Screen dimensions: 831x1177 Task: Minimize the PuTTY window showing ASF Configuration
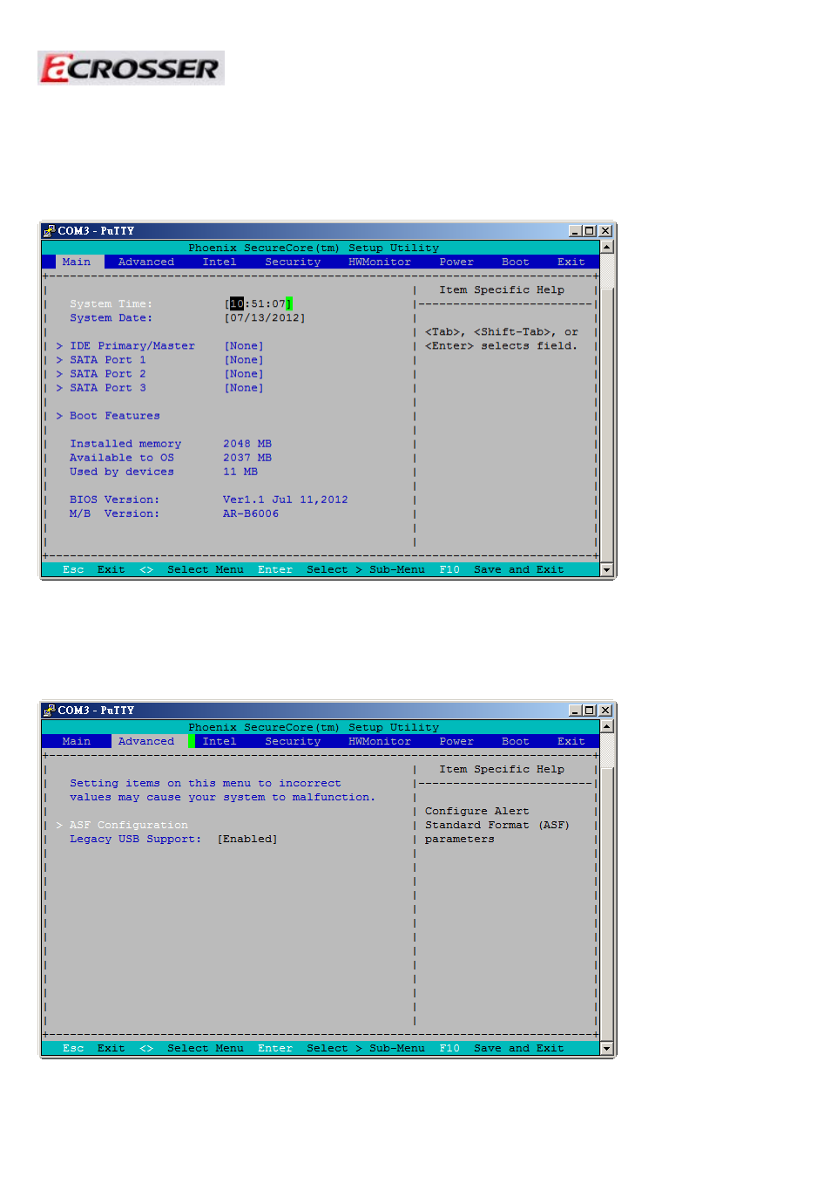(x=575, y=711)
